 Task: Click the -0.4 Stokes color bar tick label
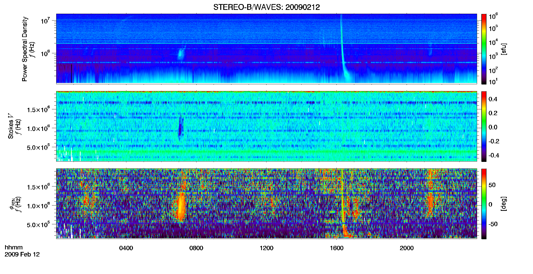(x=493, y=155)
